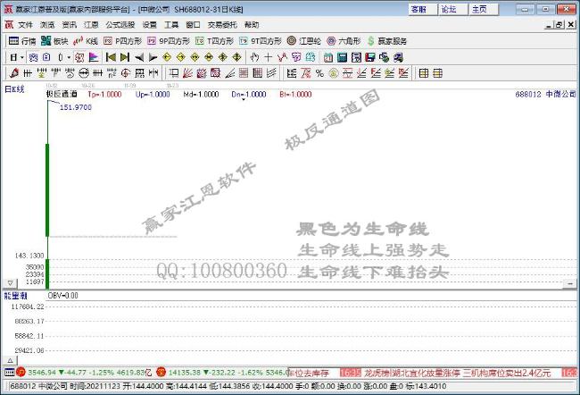Click the dark grid square tool
The width and height of the screenshot is (580, 395).
click(258, 73)
